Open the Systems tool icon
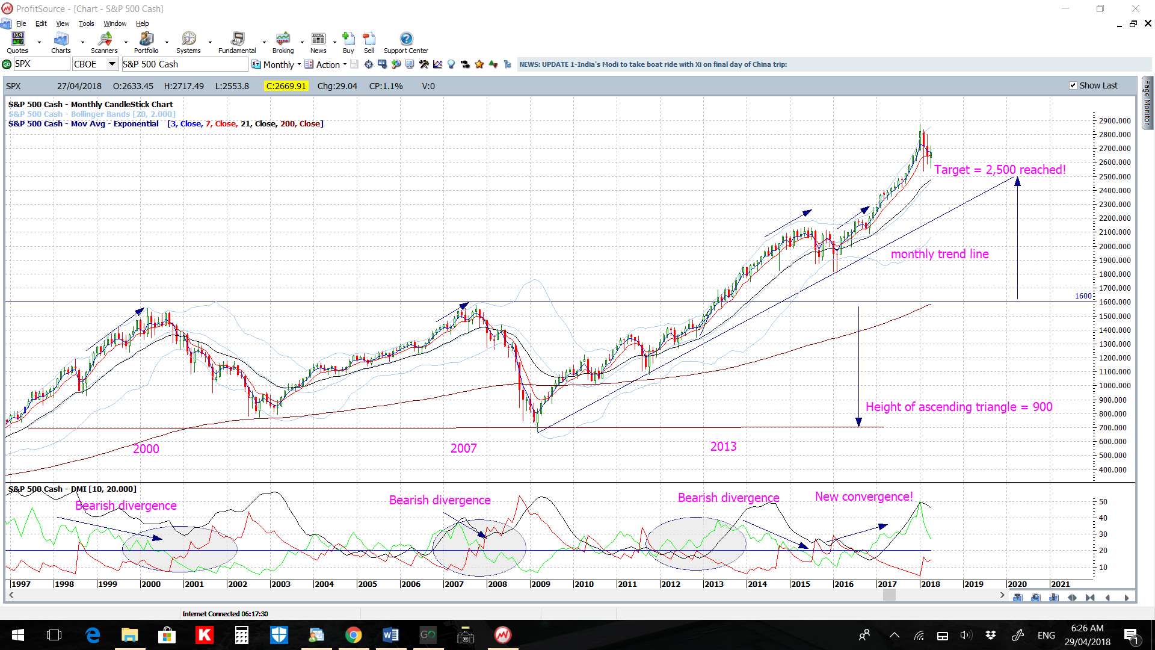1155x650 pixels. click(188, 43)
